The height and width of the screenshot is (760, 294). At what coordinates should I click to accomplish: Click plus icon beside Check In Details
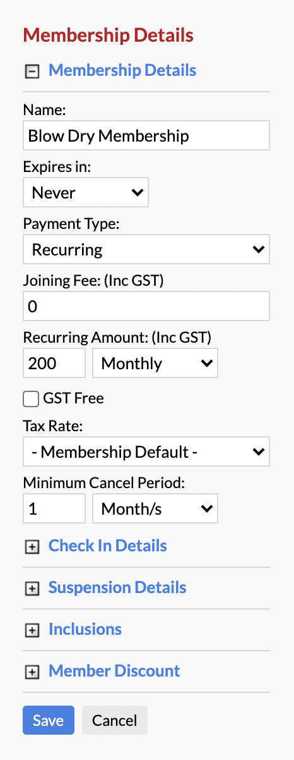(32, 547)
